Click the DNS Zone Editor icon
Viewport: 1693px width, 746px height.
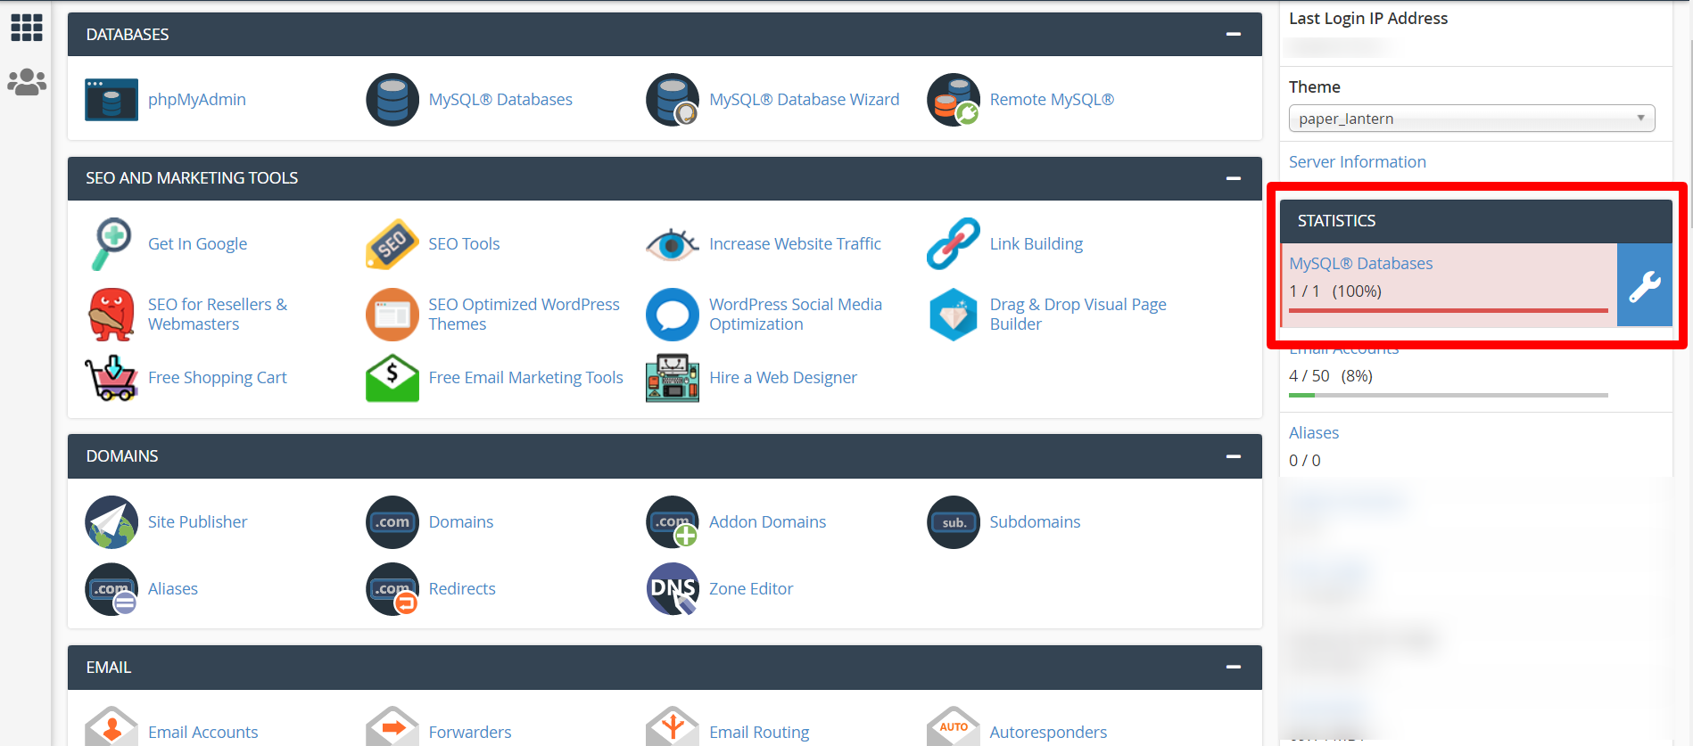[673, 589]
